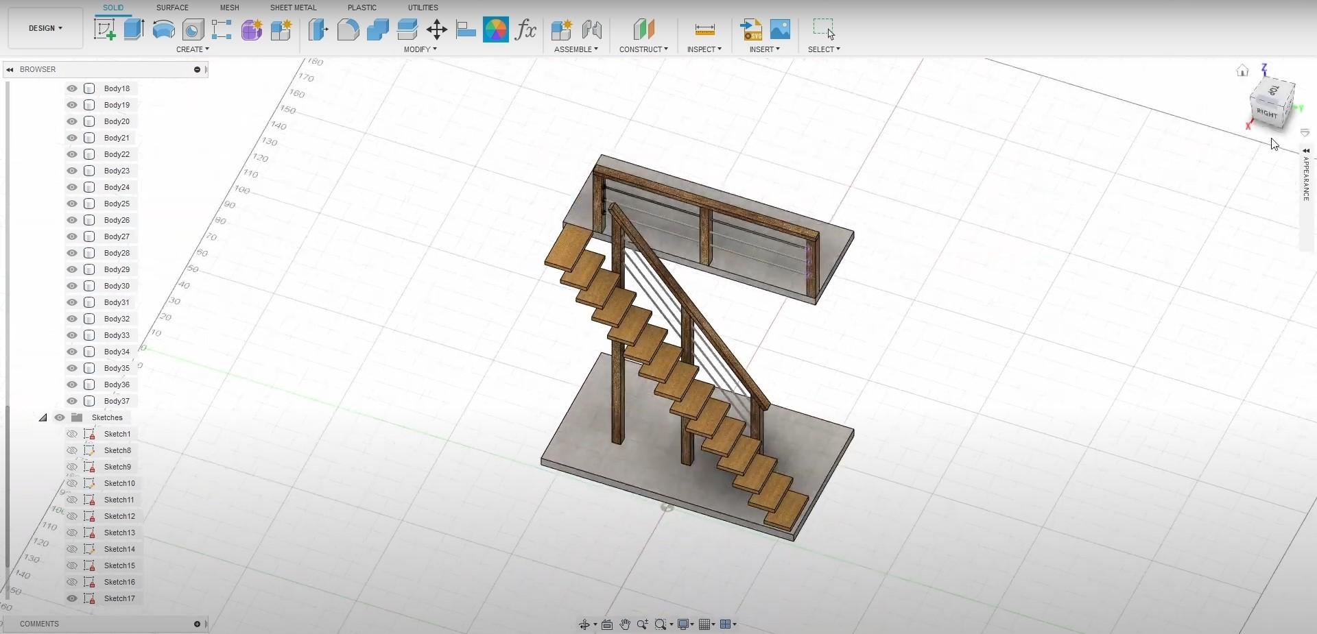Expand the Create menu dropdown
The width and height of the screenshot is (1317, 634).
click(x=193, y=49)
